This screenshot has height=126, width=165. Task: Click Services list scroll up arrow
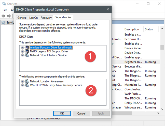click(x=162, y=29)
